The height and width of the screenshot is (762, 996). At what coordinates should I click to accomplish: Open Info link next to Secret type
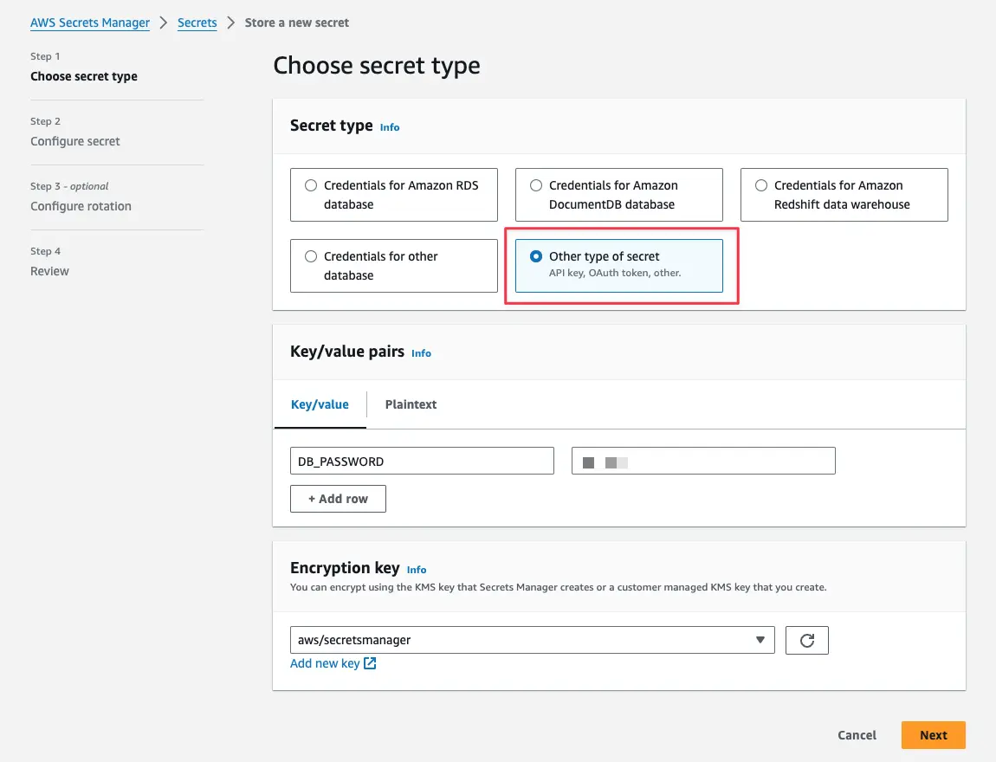[390, 127]
